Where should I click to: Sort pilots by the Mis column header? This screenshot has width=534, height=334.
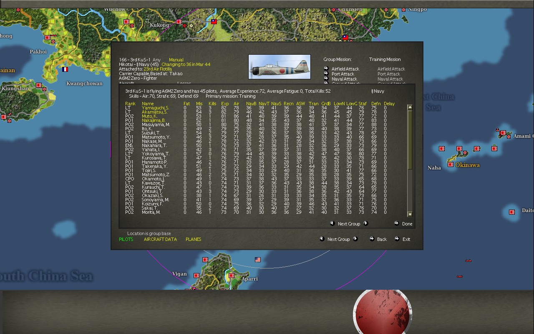199,104
